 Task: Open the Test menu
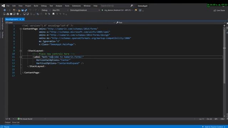tap(51, 6)
